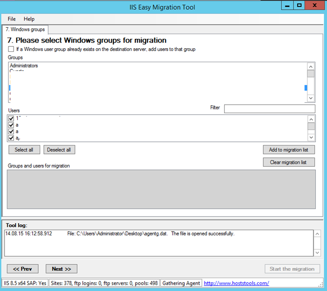Uncheck the fourth user checkbox in Users
327x291 pixels.
11,138
